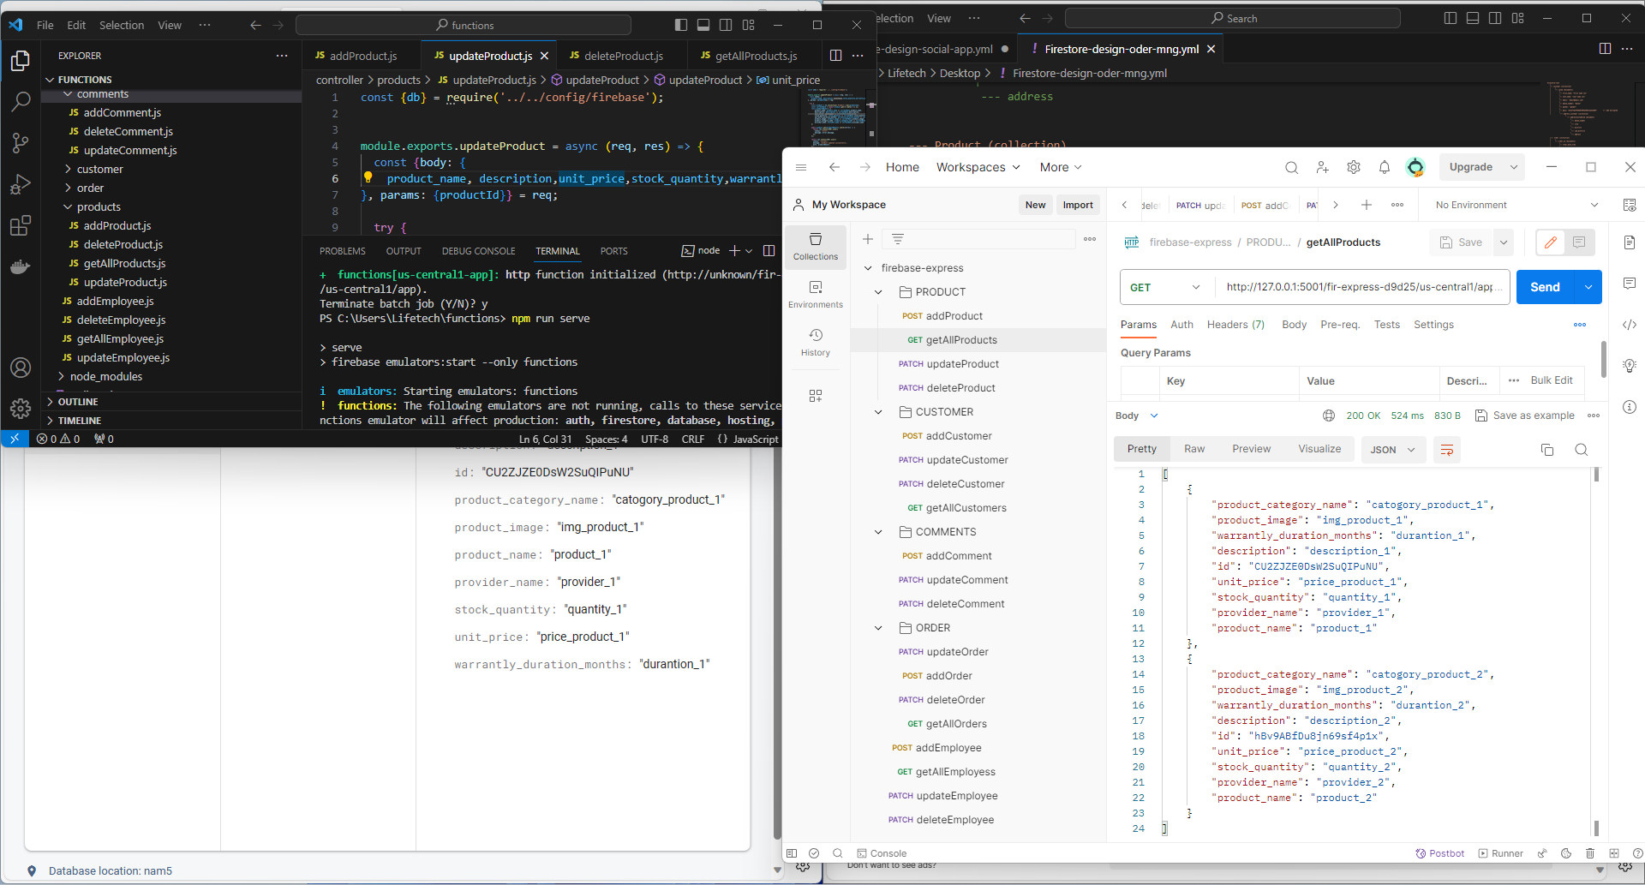
Task: Switch to the deleteProduct.js editor tab
Action: tap(623, 56)
